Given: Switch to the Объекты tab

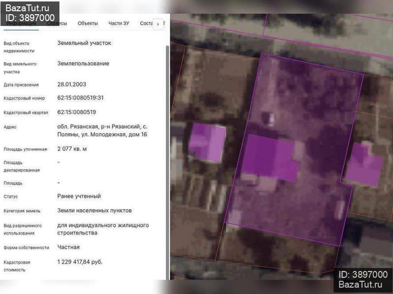Looking at the screenshot, I should [x=87, y=23].
